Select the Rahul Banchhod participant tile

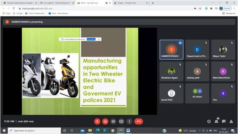click(x=223, y=71)
